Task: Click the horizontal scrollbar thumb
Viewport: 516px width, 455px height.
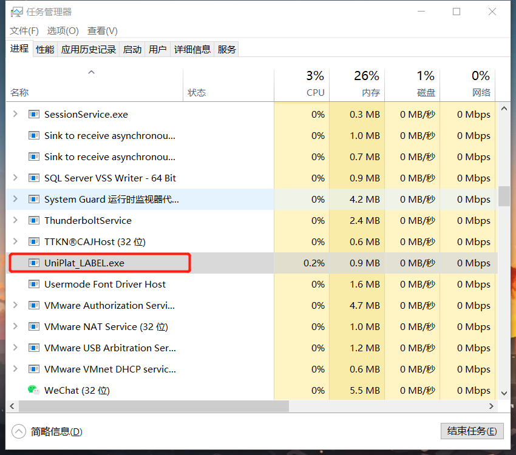Action: [154, 406]
